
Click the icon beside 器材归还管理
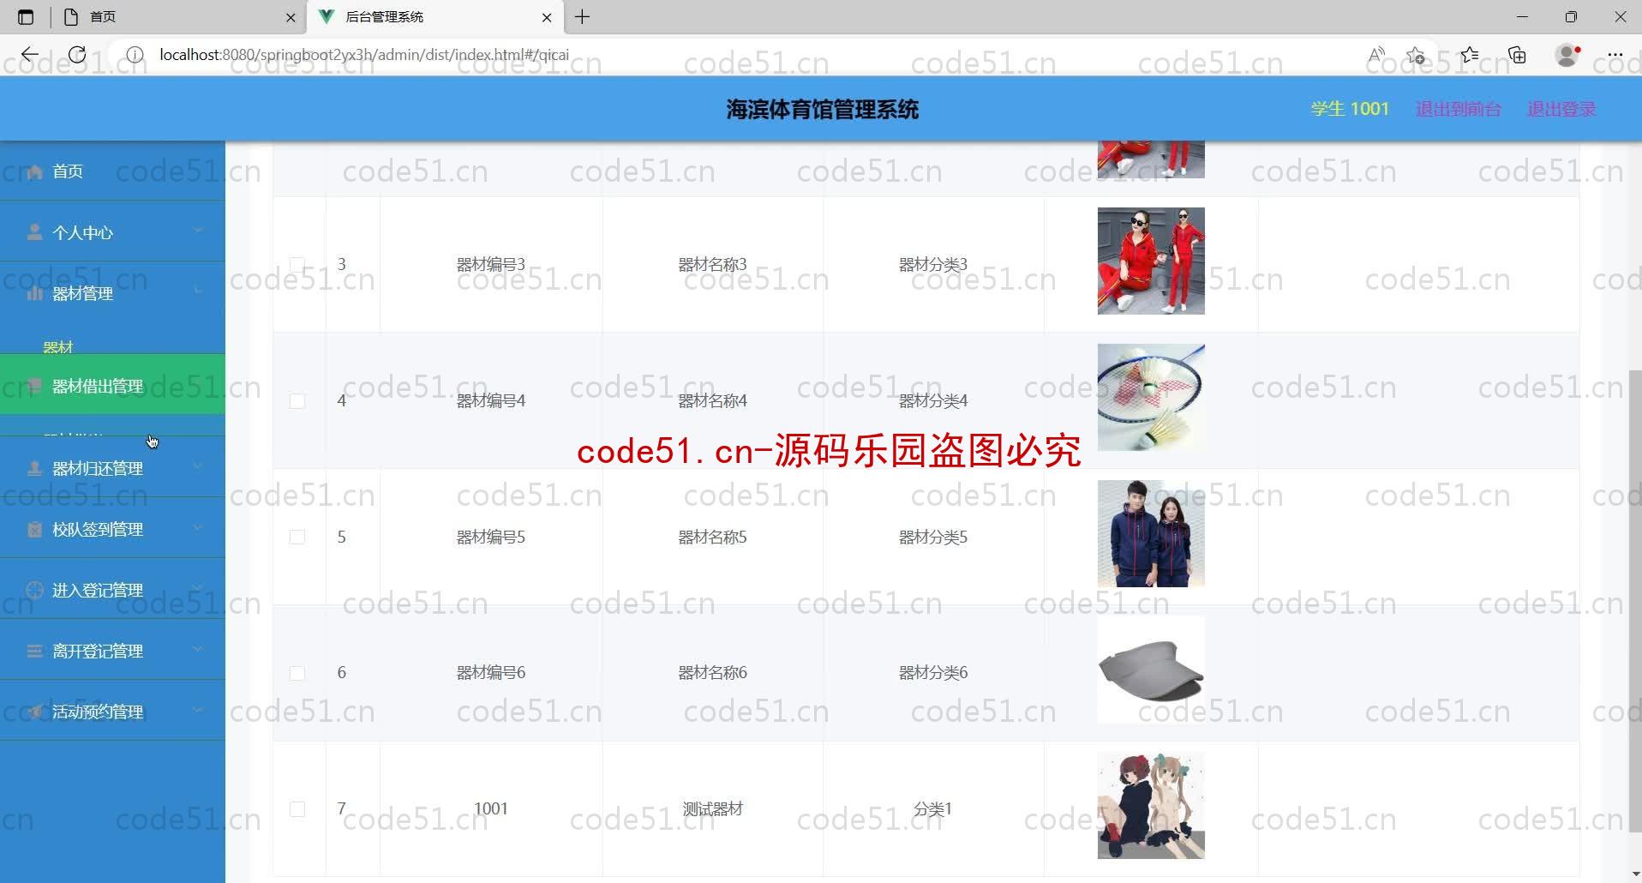point(35,468)
